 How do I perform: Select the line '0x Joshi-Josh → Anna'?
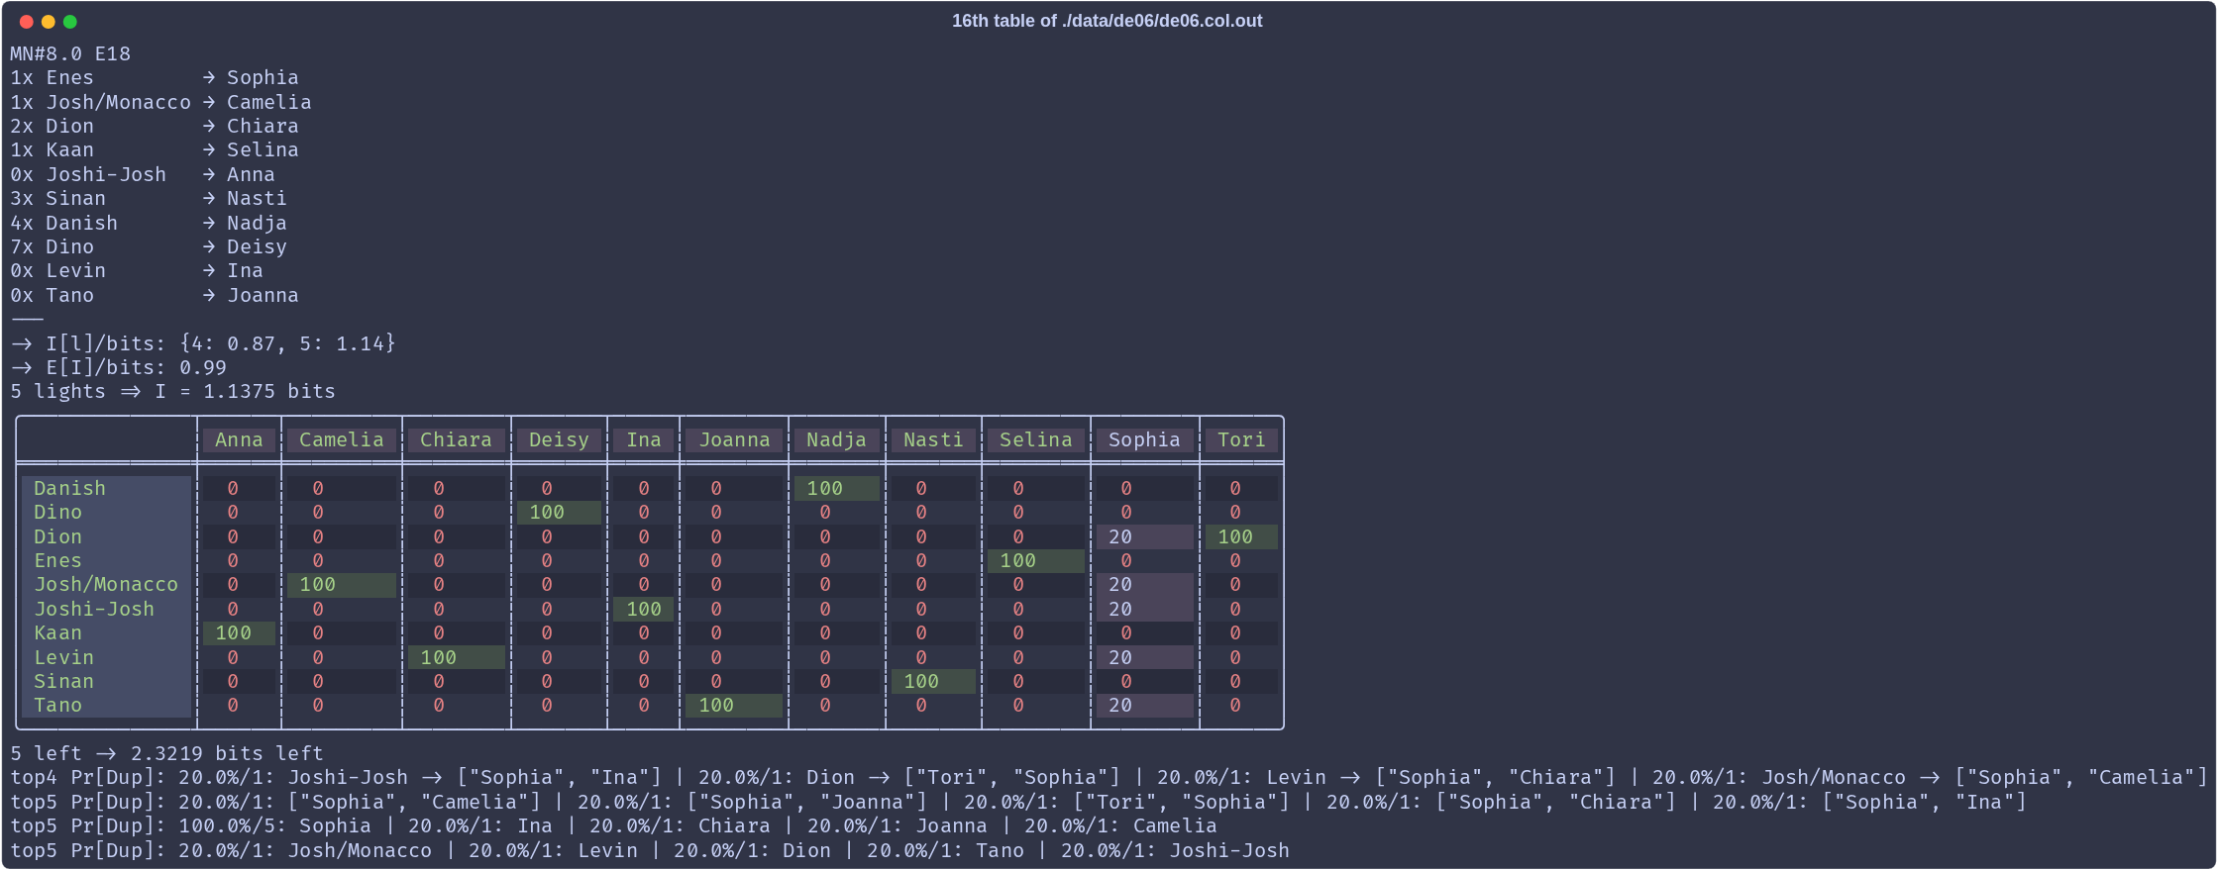pos(143,174)
